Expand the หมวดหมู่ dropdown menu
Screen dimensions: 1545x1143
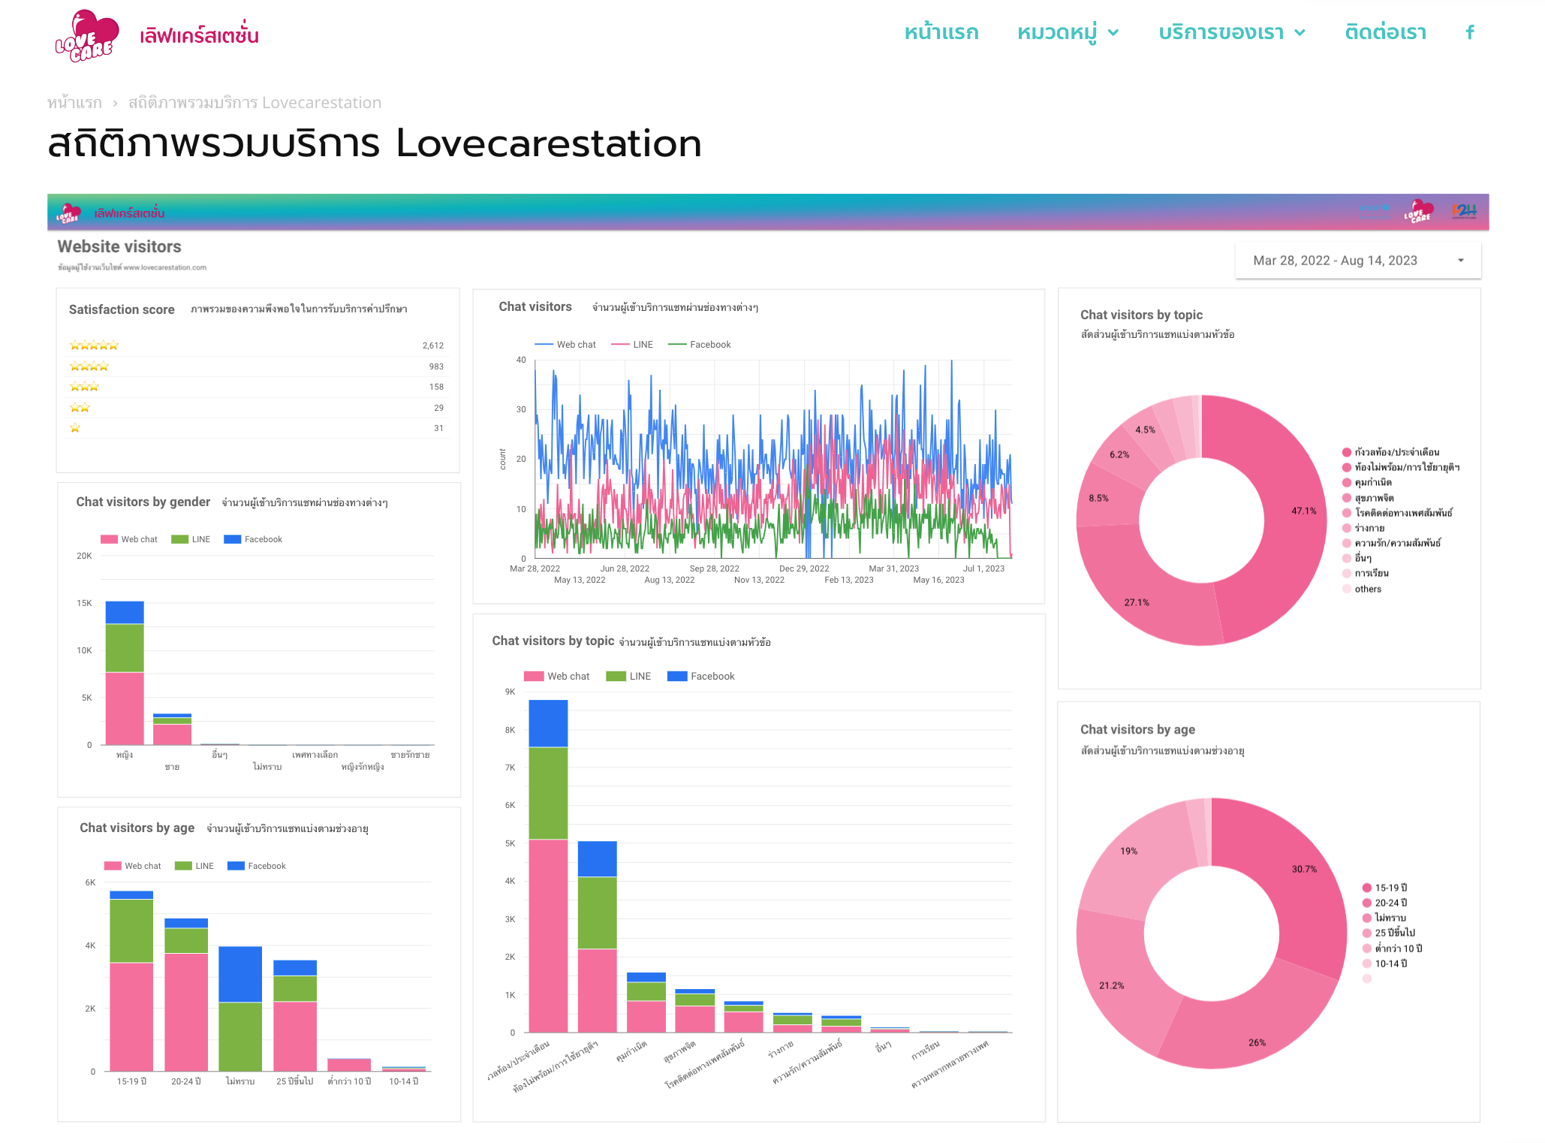[x=1067, y=32]
